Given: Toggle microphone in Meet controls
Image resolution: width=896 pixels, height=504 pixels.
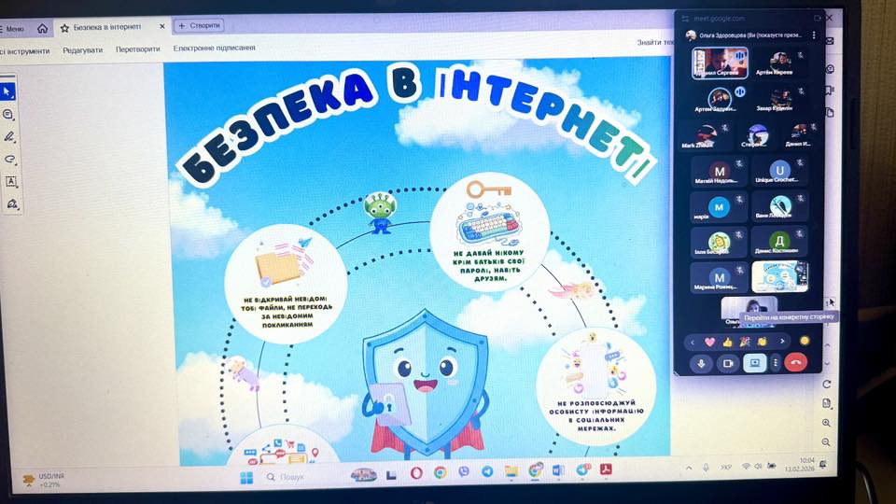Looking at the screenshot, I should pos(701,363).
